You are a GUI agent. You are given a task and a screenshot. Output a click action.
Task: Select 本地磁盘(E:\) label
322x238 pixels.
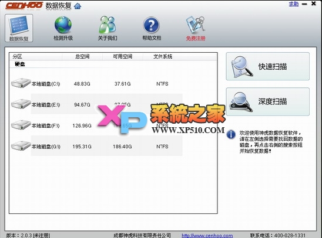[x=46, y=105]
